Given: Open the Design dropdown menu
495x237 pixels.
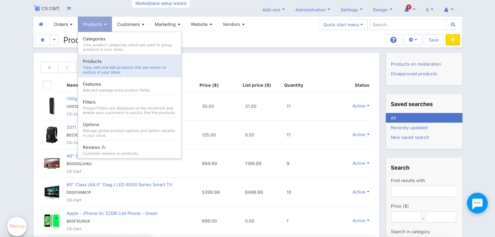Looking at the screenshot, I should coord(382,10).
